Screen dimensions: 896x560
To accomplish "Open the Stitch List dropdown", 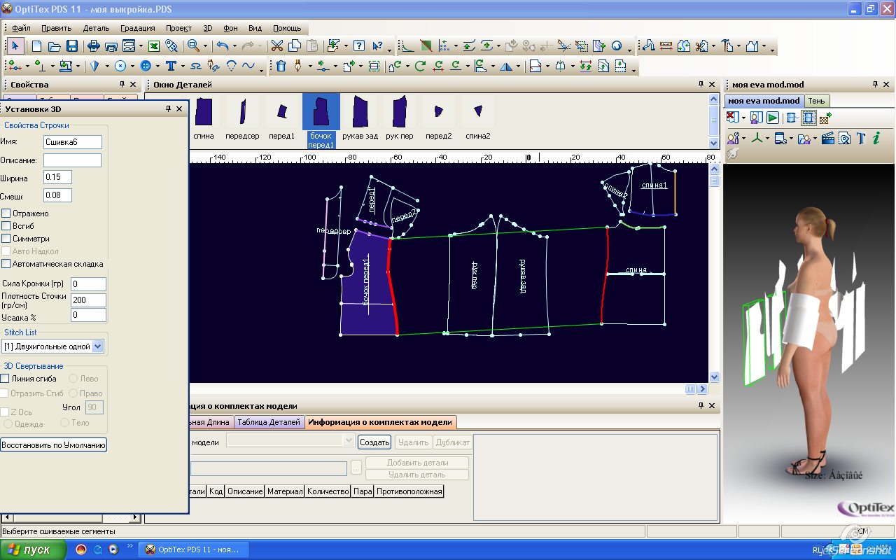I will click(x=97, y=346).
